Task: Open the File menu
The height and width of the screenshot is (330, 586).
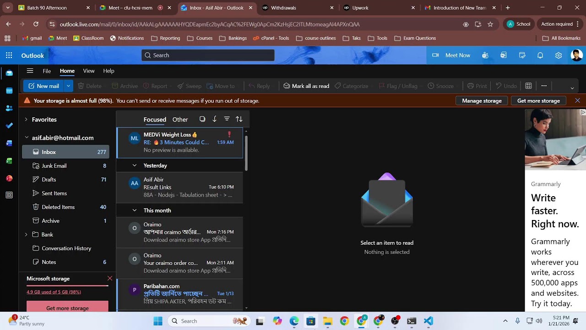Action: (x=47, y=71)
